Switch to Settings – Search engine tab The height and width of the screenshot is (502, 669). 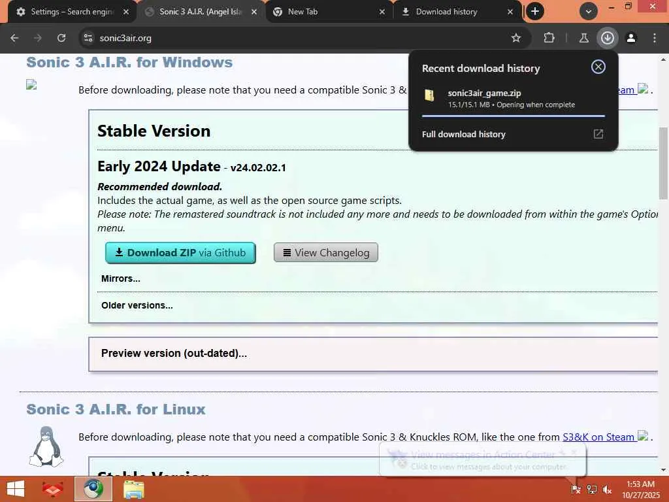[73, 12]
